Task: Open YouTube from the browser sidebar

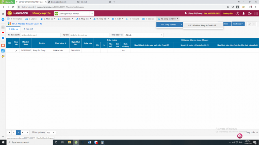Action: (x=3, y=33)
